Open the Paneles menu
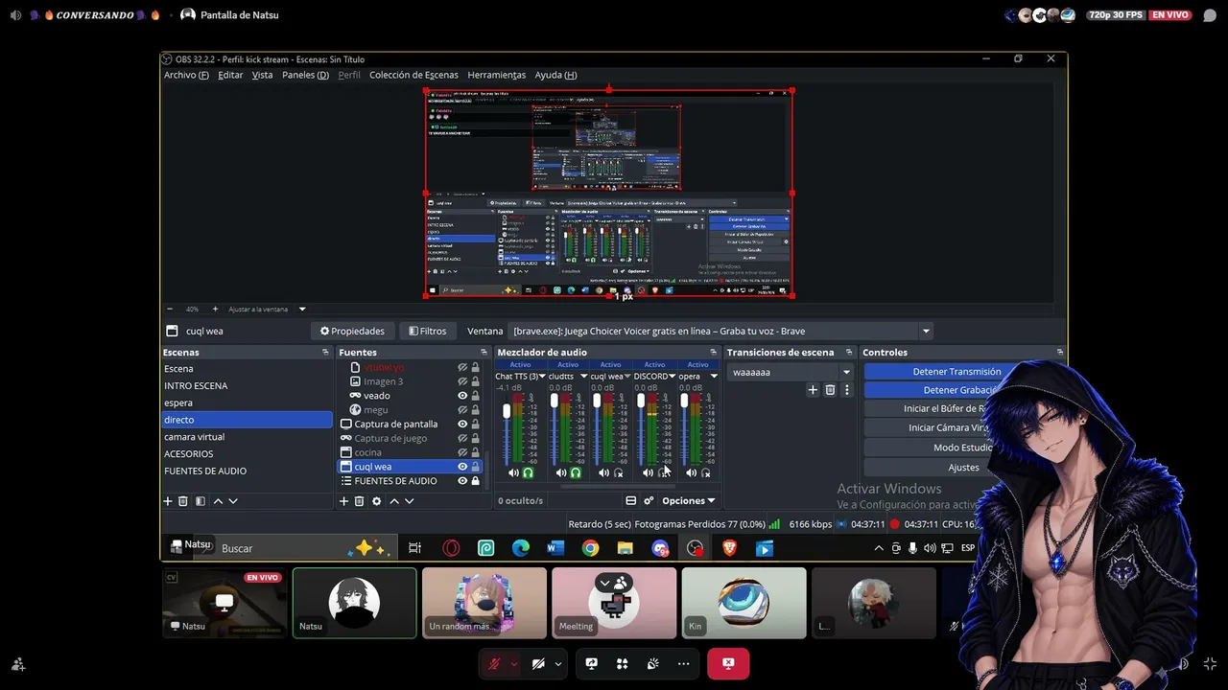The height and width of the screenshot is (690, 1228). click(x=305, y=75)
